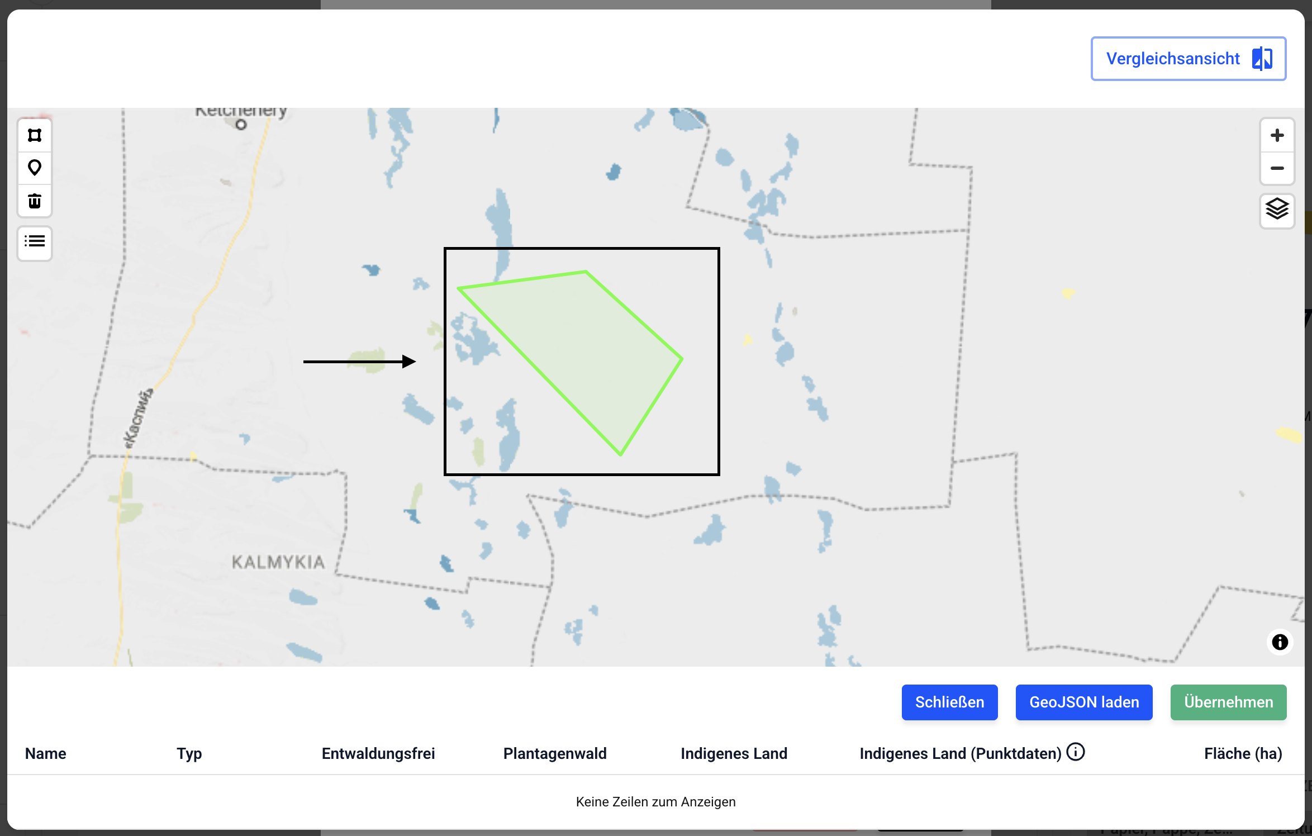Sort by the Name column header
1312x836 pixels.
tap(46, 754)
